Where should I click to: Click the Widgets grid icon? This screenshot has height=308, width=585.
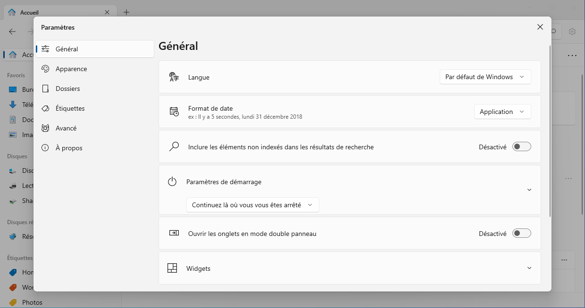point(172,268)
